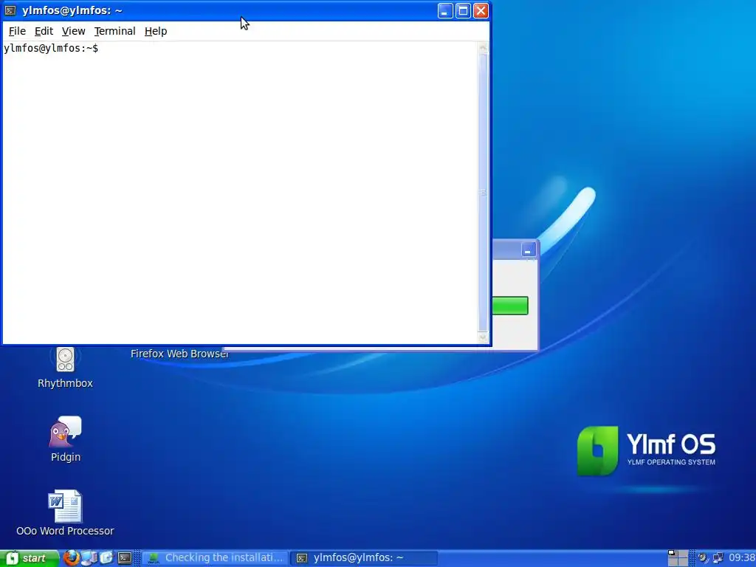
Task: Click the workspace switcher top-left desktop
Action: click(673, 554)
